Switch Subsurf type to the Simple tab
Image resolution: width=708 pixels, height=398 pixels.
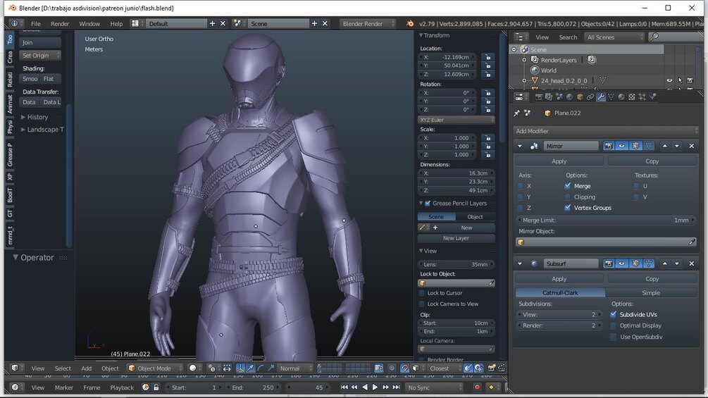pyautogui.click(x=651, y=292)
